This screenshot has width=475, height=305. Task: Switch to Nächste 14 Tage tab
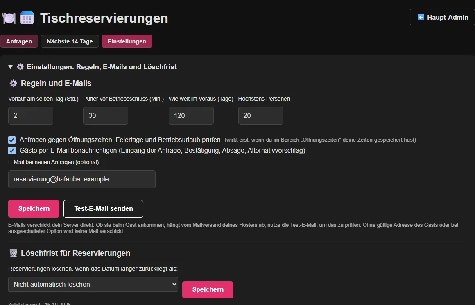tap(70, 41)
